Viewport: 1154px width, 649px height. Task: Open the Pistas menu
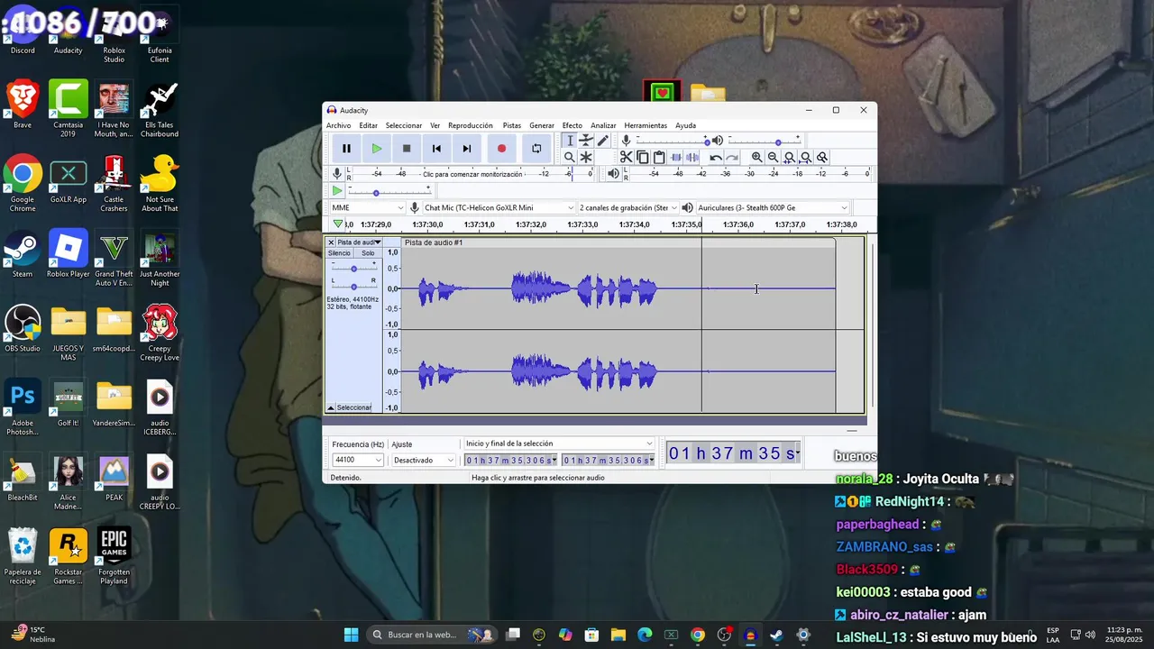coord(511,125)
